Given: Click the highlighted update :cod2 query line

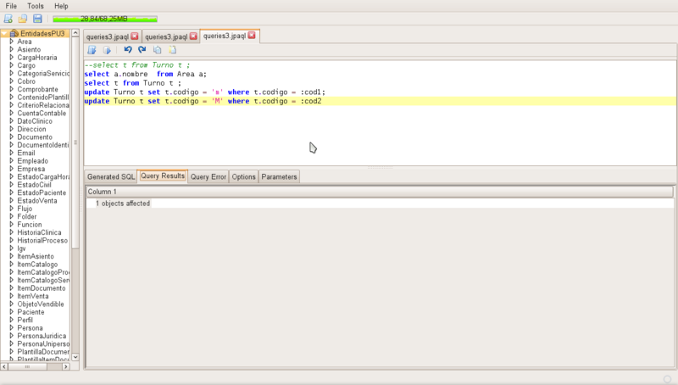Looking at the screenshot, I should pos(380,101).
